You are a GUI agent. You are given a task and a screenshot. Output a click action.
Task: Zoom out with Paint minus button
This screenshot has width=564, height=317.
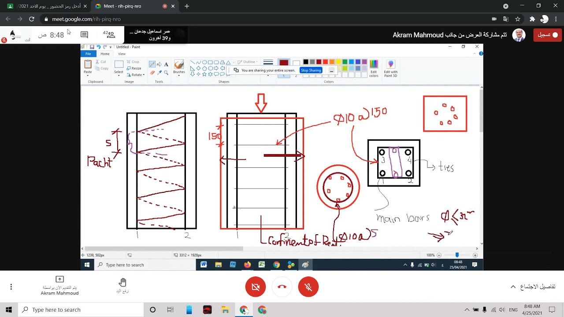(439, 255)
